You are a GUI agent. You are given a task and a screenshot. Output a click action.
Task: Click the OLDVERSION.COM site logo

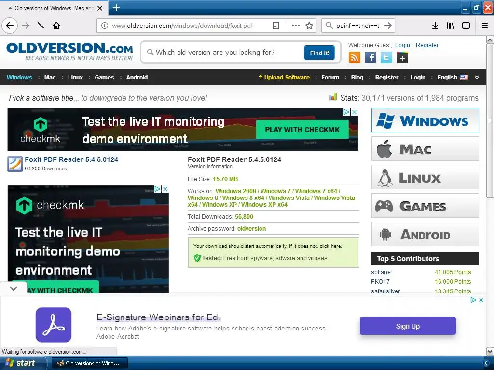coord(69,51)
